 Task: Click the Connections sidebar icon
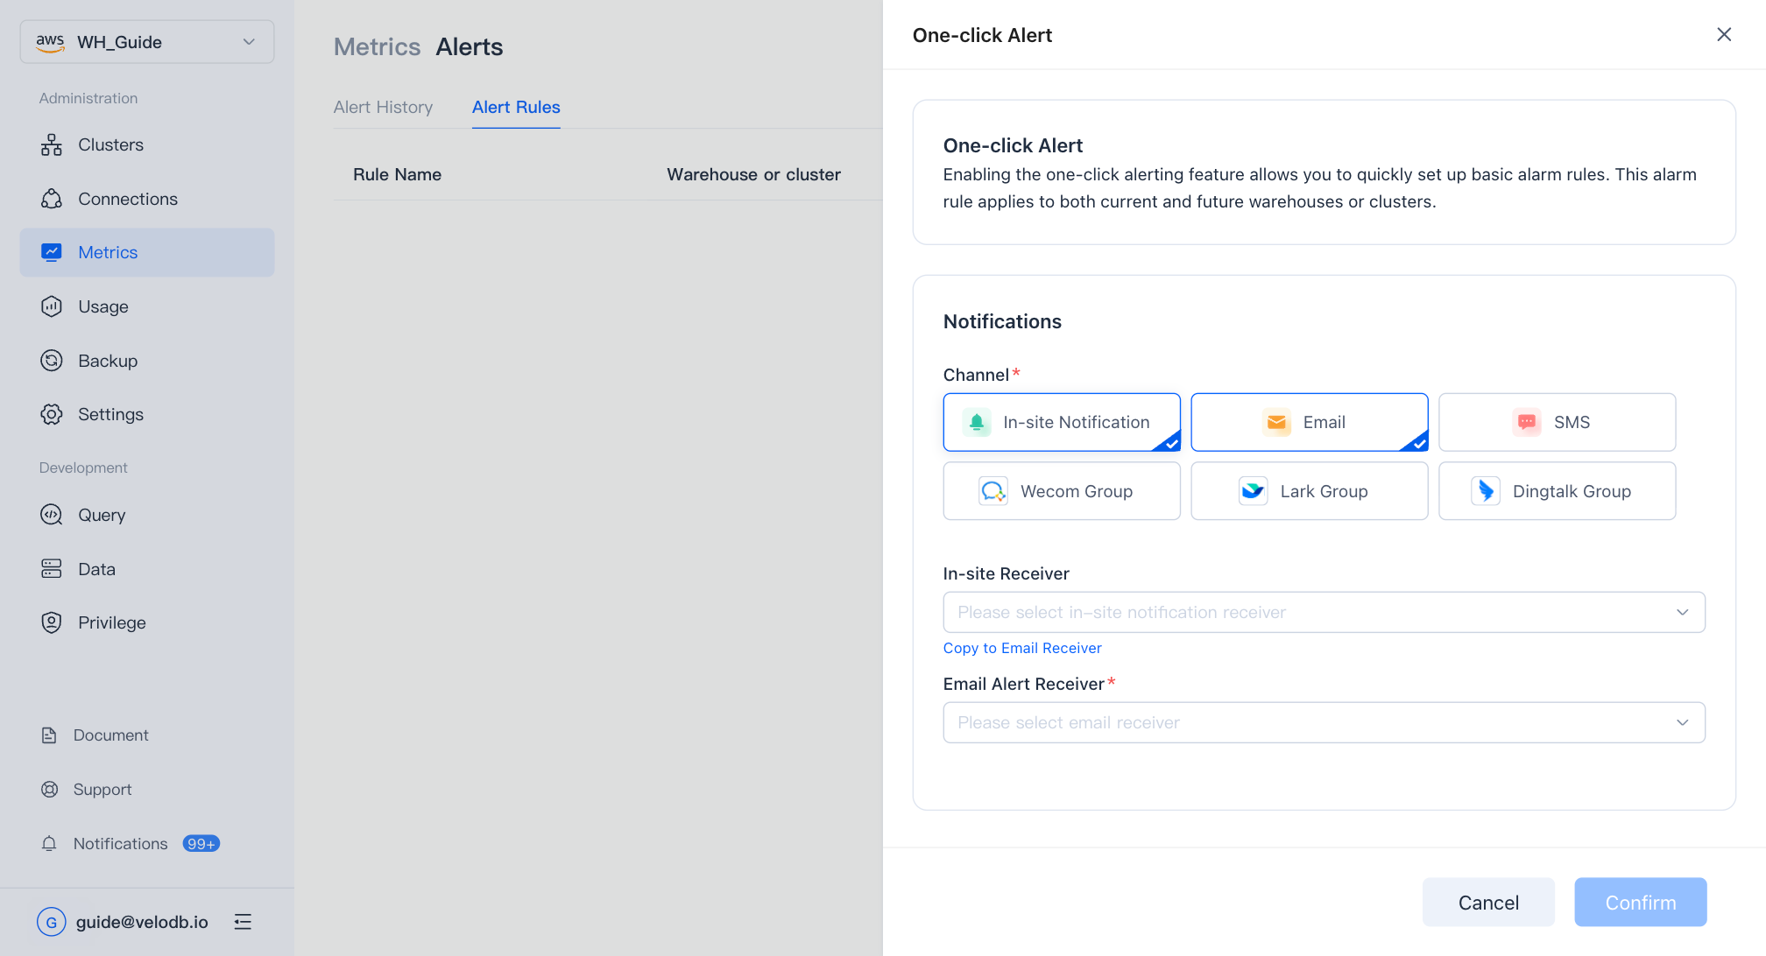52,200
